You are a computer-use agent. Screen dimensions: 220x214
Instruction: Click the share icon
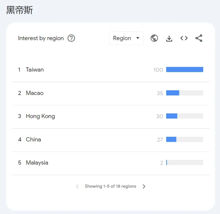point(199,38)
